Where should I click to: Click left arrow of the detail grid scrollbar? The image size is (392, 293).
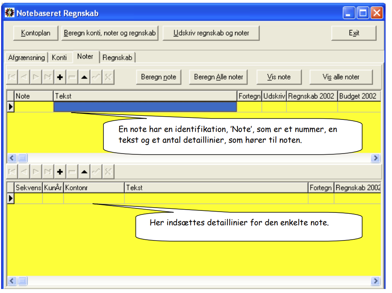click(12, 281)
